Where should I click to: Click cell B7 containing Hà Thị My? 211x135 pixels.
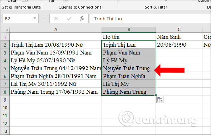click(x=129, y=84)
